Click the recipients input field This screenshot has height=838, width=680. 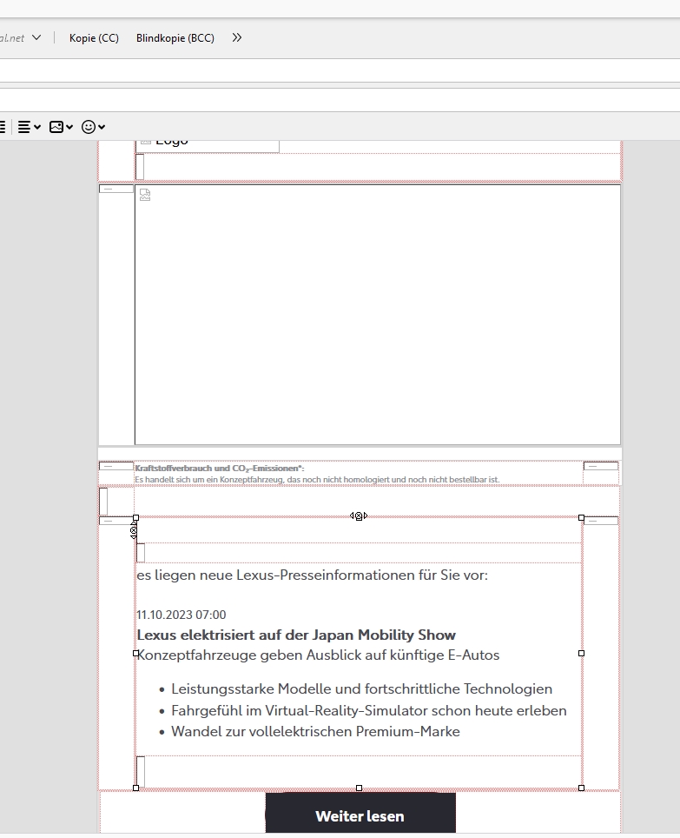340,70
